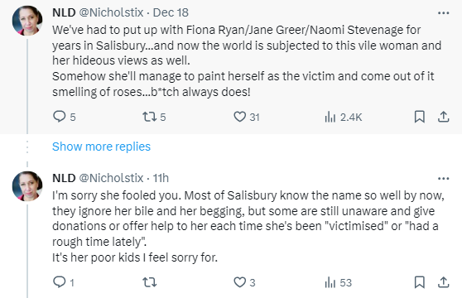The image size is (462, 298).
Task: Expand Show more replies
Action: [101, 147]
